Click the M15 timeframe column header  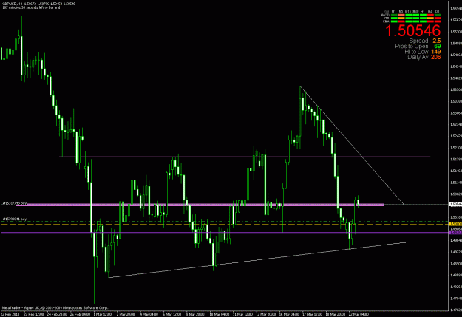click(x=409, y=12)
